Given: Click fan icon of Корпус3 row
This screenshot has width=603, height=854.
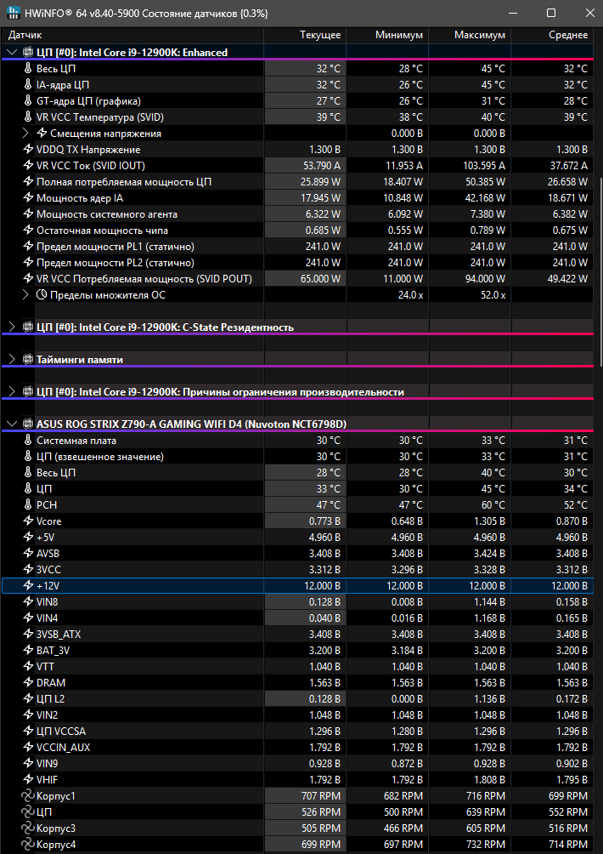Looking at the screenshot, I should click(28, 828).
